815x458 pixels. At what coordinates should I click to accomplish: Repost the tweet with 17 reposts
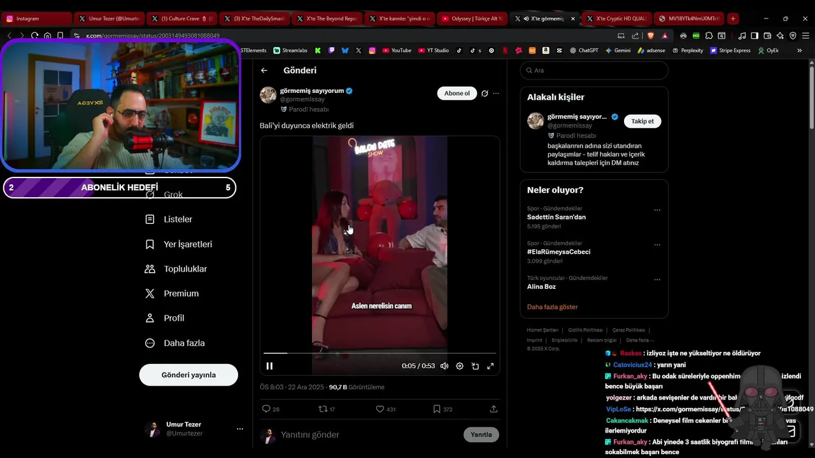click(327, 409)
